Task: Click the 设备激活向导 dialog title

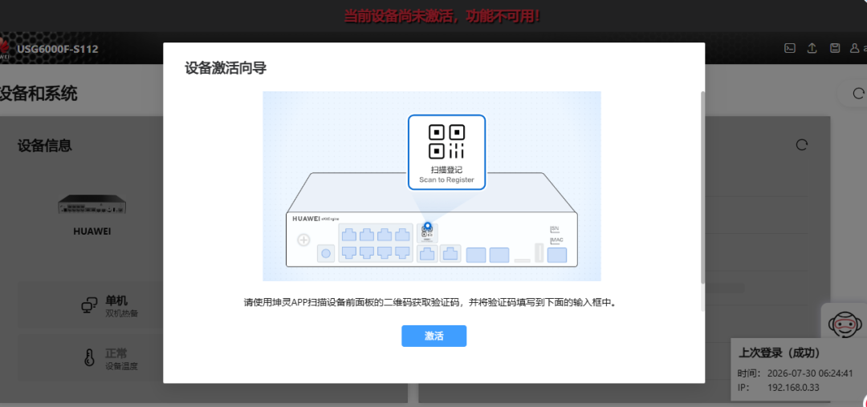Action: click(x=226, y=69)
